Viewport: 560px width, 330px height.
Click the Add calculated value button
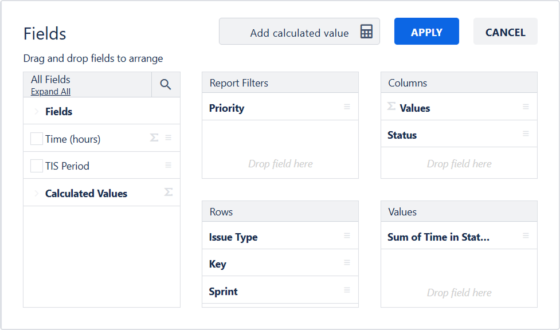point(299,32)
